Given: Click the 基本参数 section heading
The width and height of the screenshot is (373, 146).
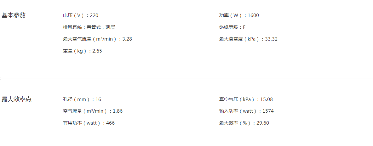Looking at the screenshot, I should tap(14, 15).
